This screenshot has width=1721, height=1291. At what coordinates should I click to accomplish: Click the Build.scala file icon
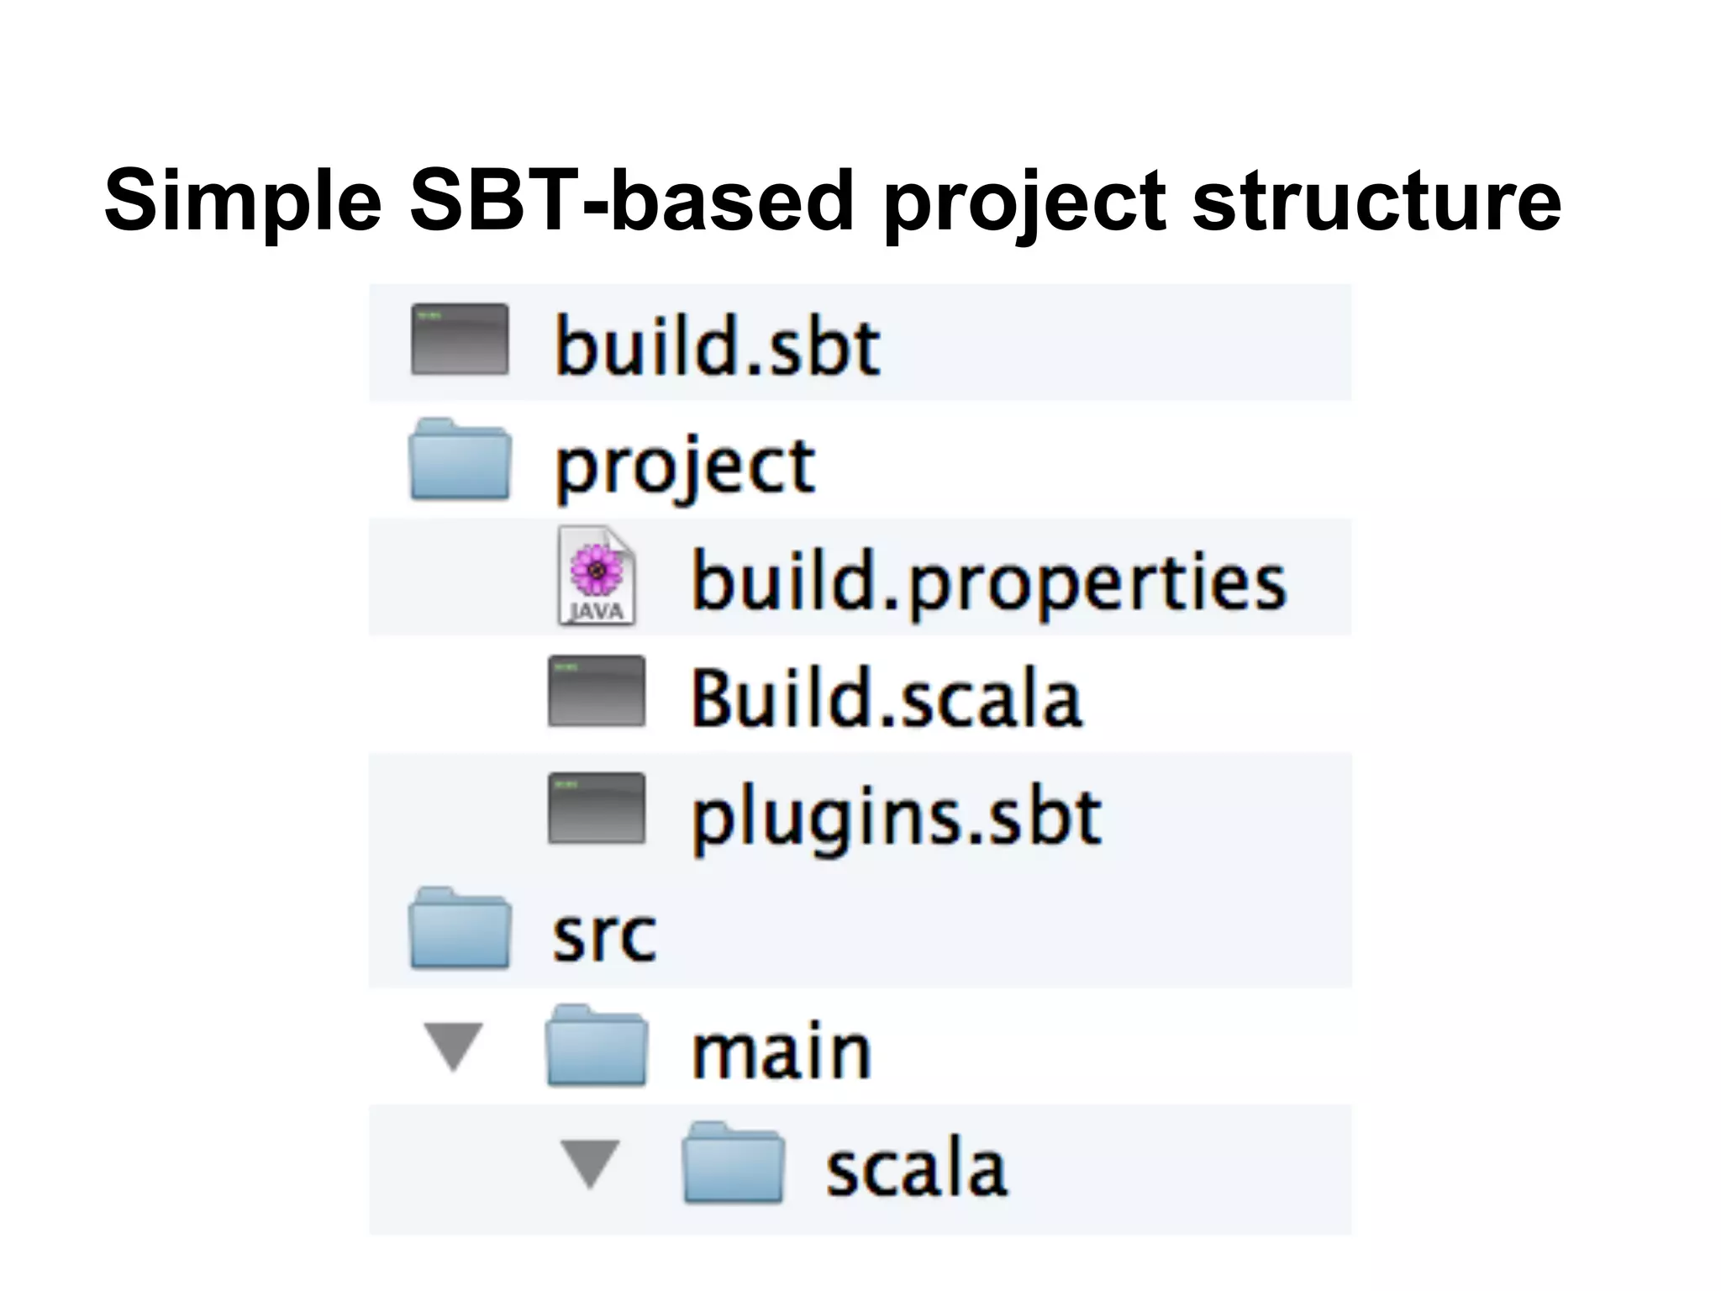click(597, 691)
